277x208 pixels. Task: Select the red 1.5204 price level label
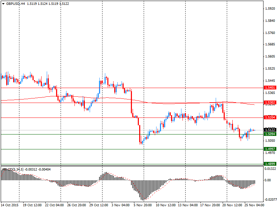pos(270,118)
